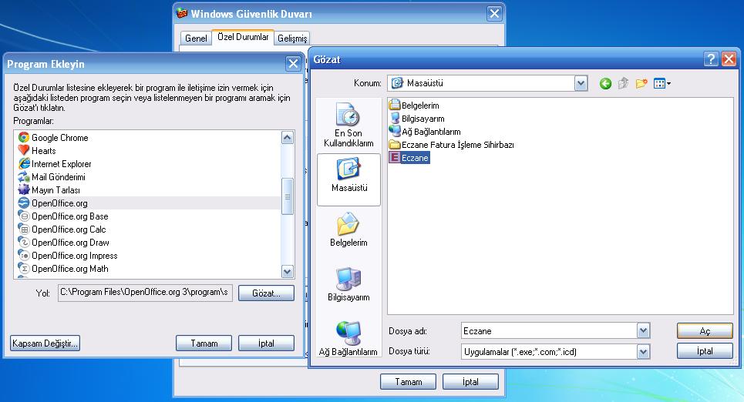Close the Program Ekleyin dialog

293,63
